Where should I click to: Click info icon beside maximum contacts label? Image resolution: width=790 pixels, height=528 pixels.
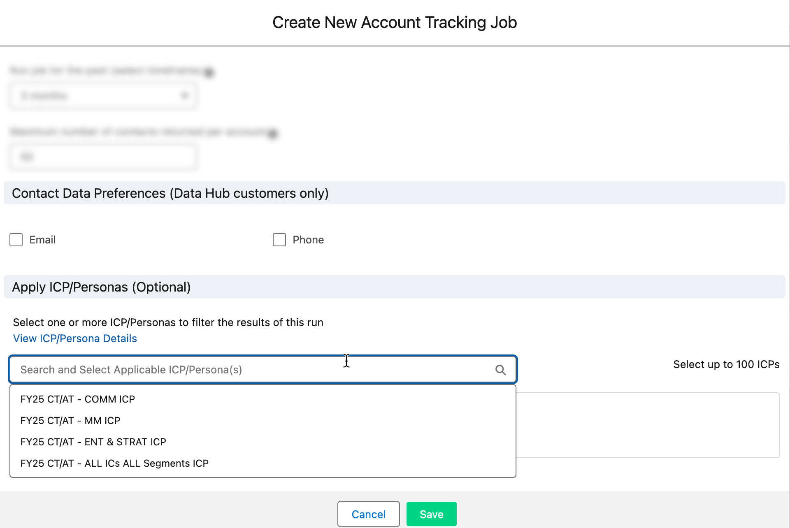tap(272, 134)
